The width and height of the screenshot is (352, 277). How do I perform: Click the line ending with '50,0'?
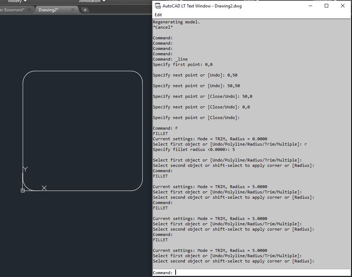[x=203, y=96]
